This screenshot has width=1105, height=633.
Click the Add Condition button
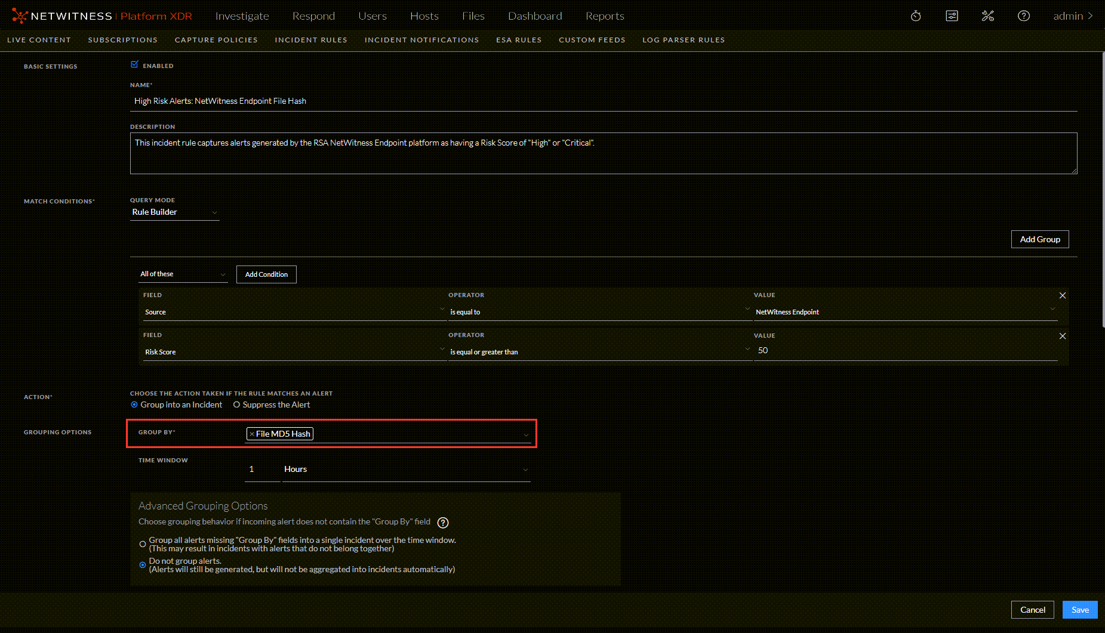(x=266, y=274)
